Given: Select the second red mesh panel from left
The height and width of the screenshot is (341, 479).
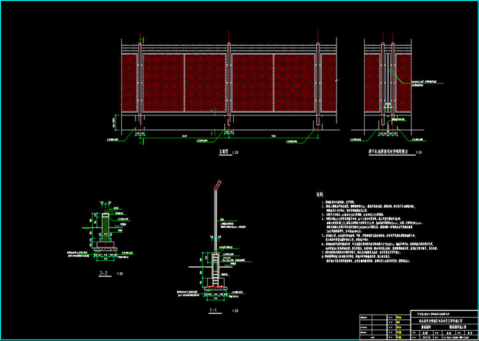Looking at the screenshot, I should point(163,83).
